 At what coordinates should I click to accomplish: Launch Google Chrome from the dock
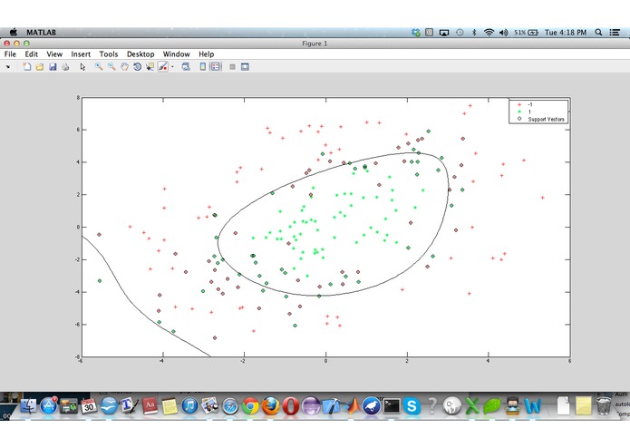(x=250, y=406)
